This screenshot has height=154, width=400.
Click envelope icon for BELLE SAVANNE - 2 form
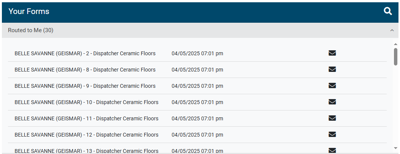pos(332,53)
